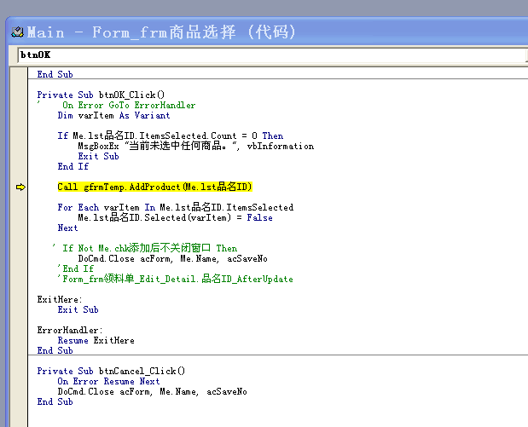The height and width of the screenshot is (427, 528).
Task: Click the first End Sub at top
Action: coord(55,74)
